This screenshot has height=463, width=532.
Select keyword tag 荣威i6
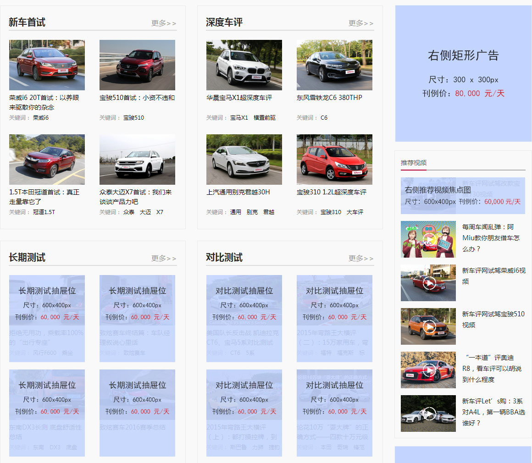pos(41,118)
